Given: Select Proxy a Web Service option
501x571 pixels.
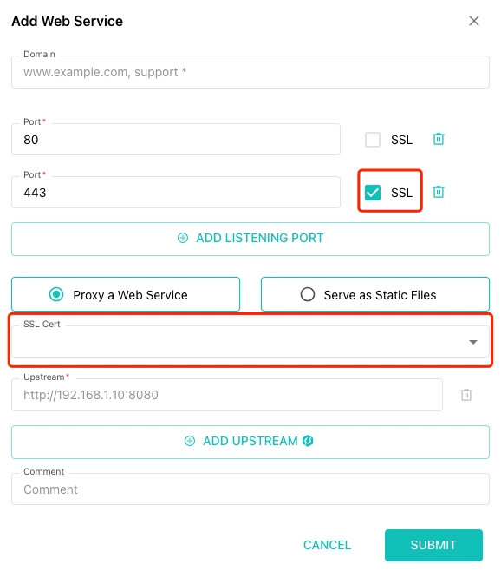Looking at the screenshot, I should (126, 294).
